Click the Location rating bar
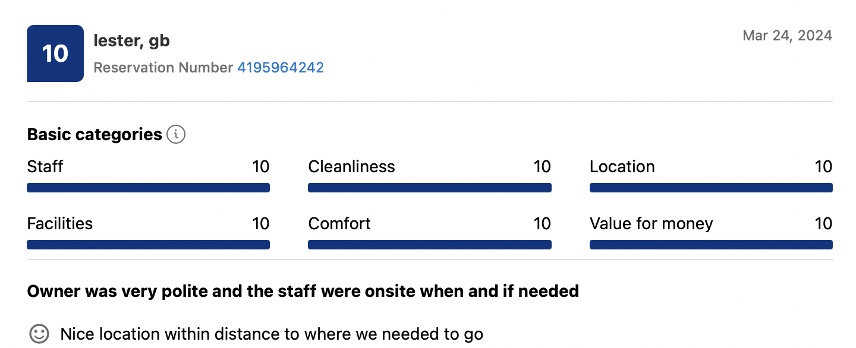This screenshot has height=348, width=856. click(711, 188)
